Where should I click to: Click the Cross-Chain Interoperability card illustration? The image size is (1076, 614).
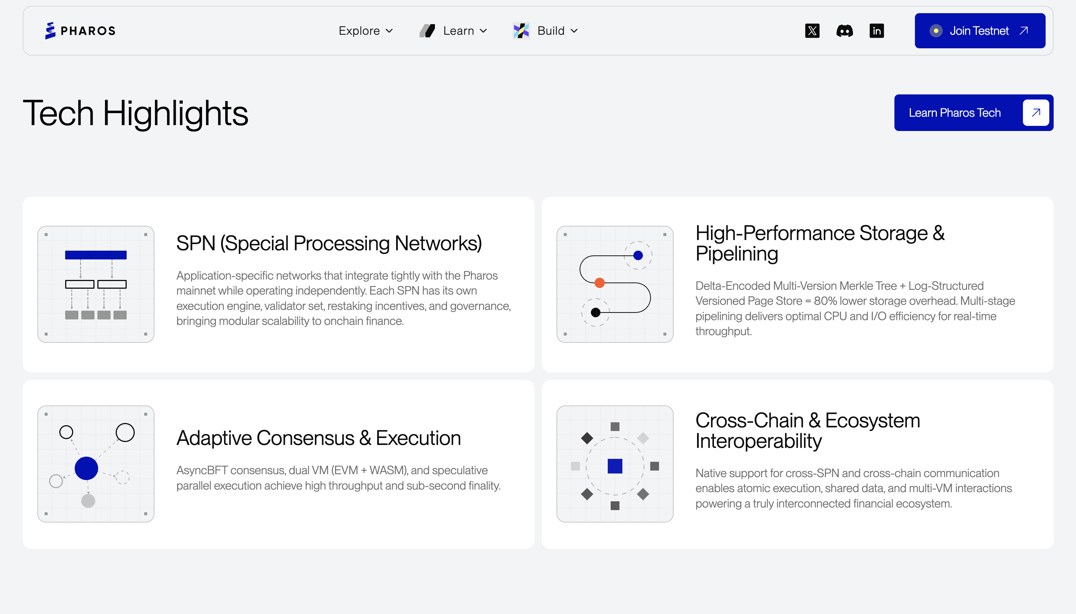[615, 464]
